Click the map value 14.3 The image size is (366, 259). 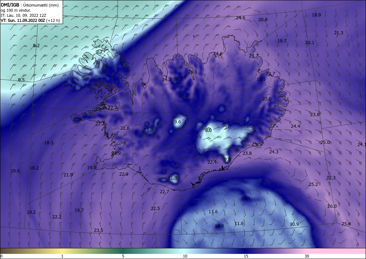(178, 79)
